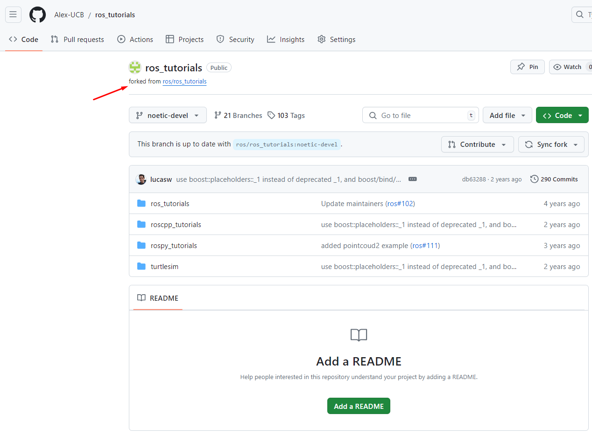Click the GitHub Octocat logo
Viewport: 592px width, 435px height.
[37, 14]
